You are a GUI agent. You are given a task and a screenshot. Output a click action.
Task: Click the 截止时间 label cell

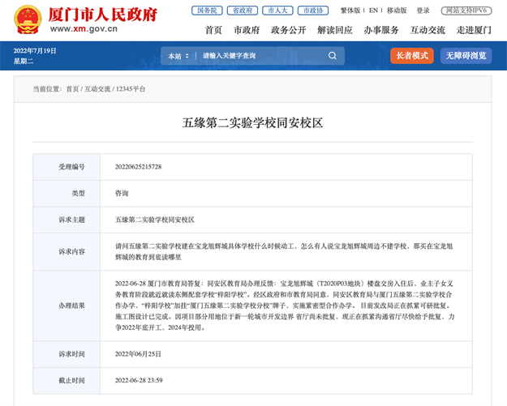(67, 381)
